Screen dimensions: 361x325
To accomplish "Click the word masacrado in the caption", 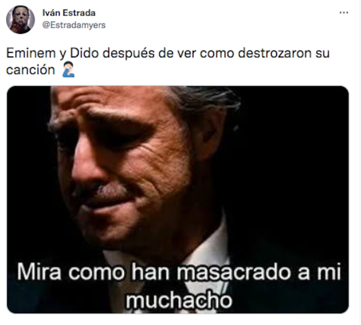I will click(x=234, y=273).
